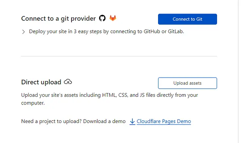Click the GitHub octocat logo icon
Screen dimensions: 242x143
coord(102,18)
